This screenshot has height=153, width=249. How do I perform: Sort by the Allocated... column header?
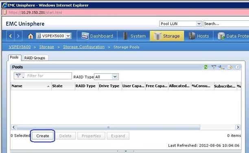coord(179,86)
